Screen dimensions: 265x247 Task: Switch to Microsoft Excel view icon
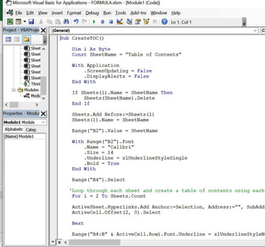click(10, 22)
